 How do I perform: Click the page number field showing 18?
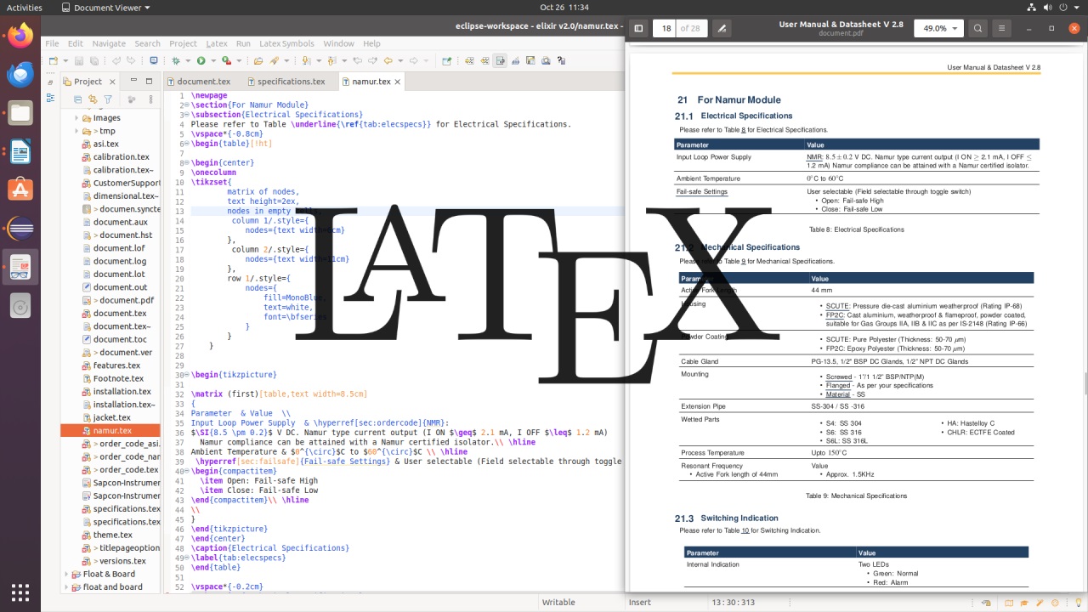[x=666, y=28]
